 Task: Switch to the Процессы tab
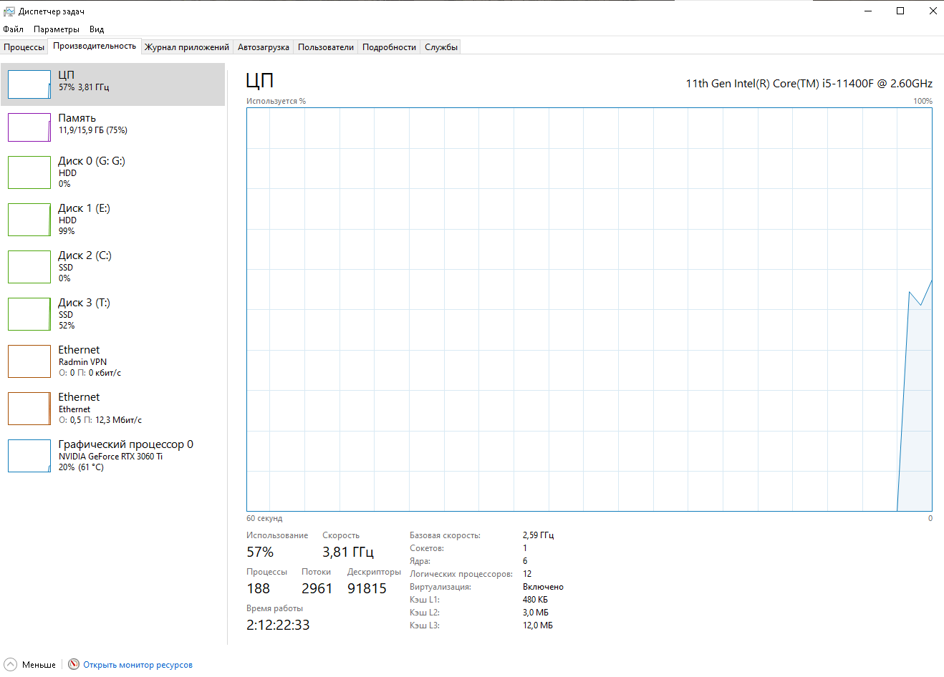pyautogui.click(x=24, y=47)
